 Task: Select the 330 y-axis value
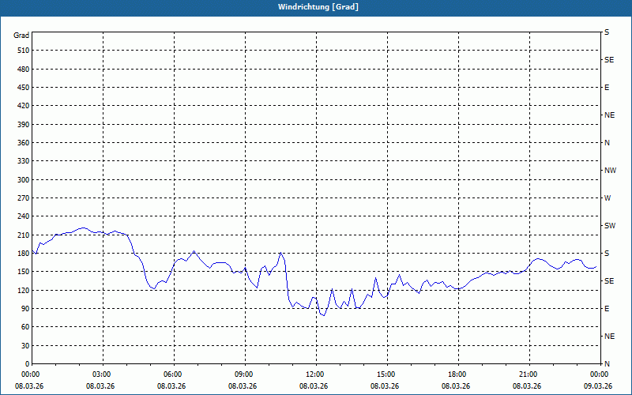(24, 161)
